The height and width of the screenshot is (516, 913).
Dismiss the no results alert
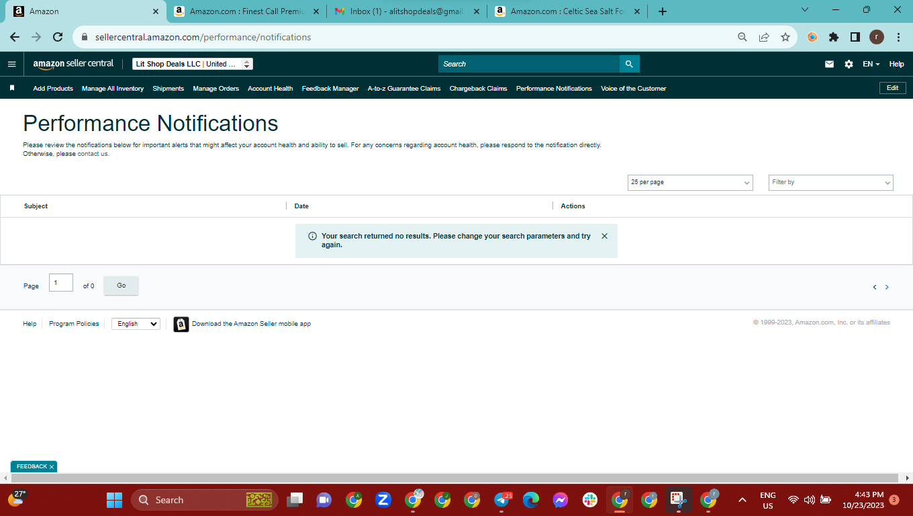click(604, 236)
